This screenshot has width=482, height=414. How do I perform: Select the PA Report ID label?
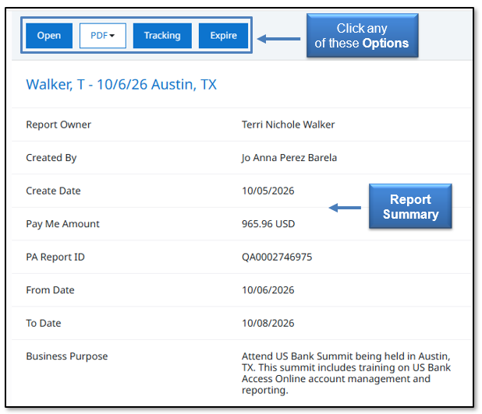(55, 257)
